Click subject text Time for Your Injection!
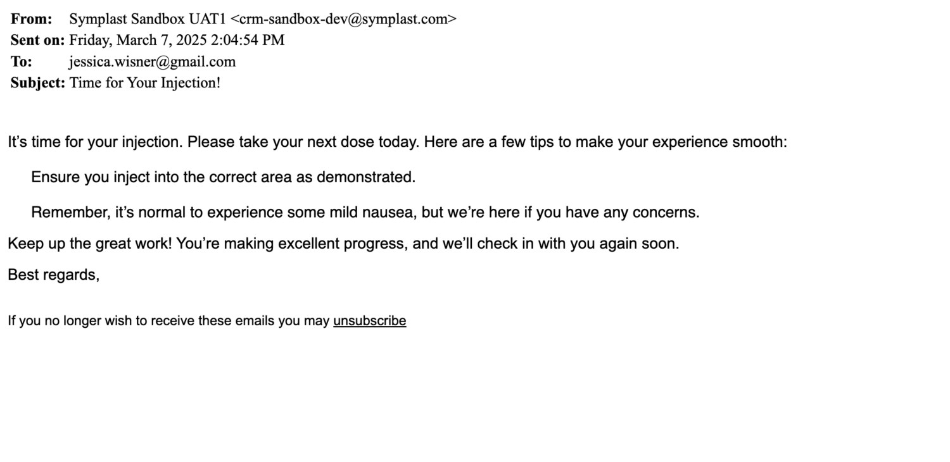This screenshot has width=950, height=462. pos(145,83)
